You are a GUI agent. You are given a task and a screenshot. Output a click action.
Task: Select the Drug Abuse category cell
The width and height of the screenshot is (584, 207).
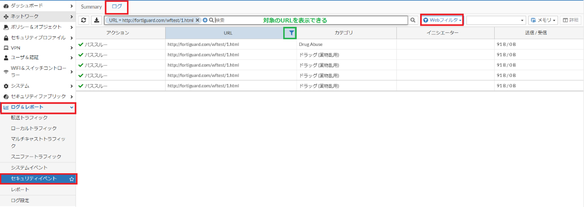tap(347, 45)
